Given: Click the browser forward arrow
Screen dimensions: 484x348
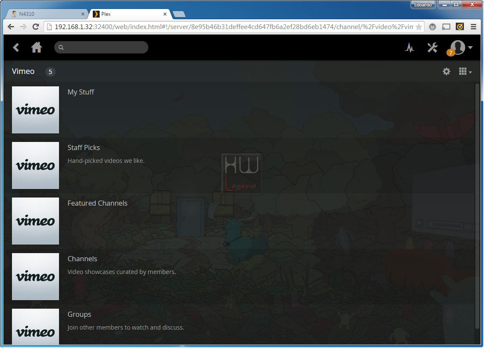Looking at the screenshot, I should 23,27.
